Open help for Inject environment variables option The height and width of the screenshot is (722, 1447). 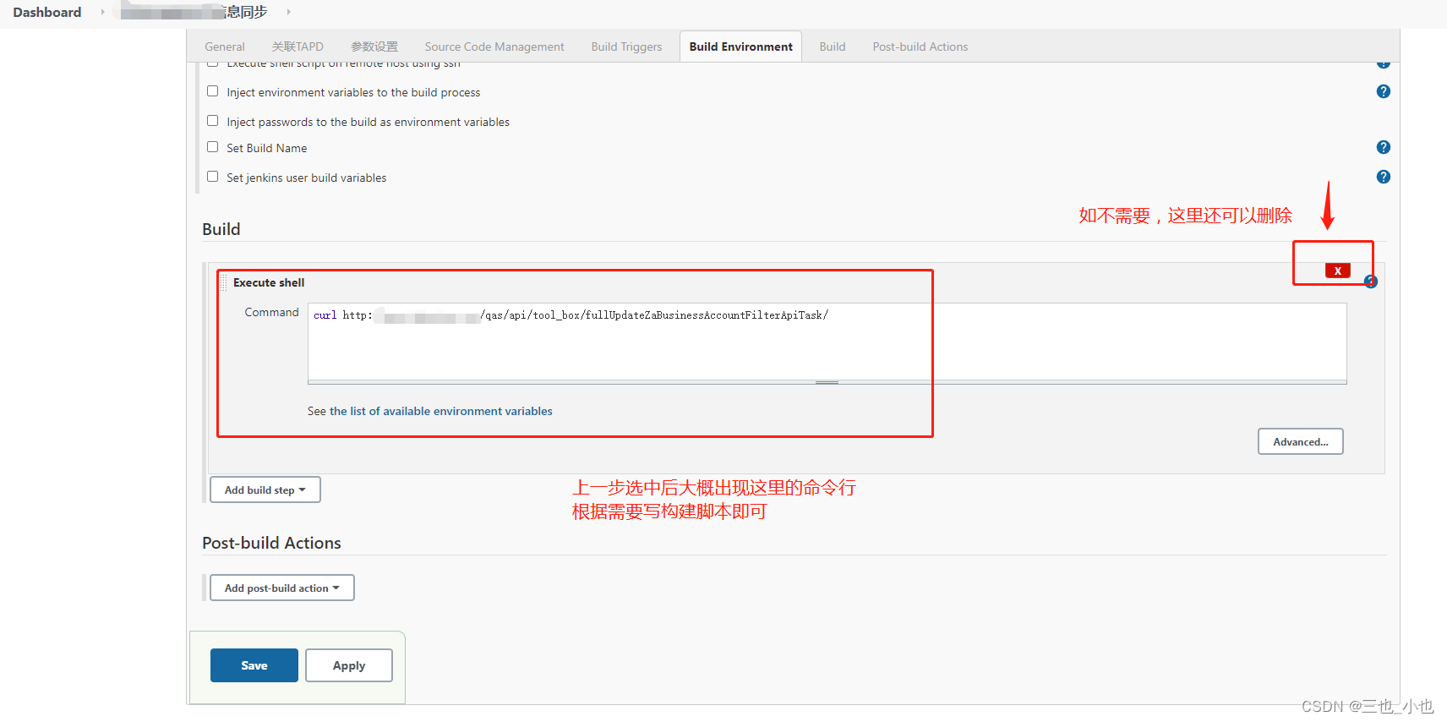tap(1383, 91)
